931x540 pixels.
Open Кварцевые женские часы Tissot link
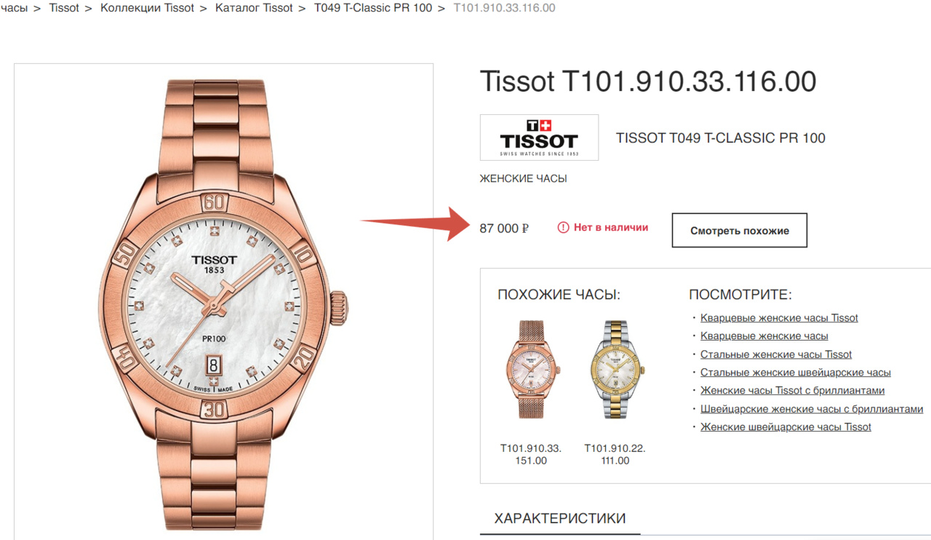click(x=779, y=318)
